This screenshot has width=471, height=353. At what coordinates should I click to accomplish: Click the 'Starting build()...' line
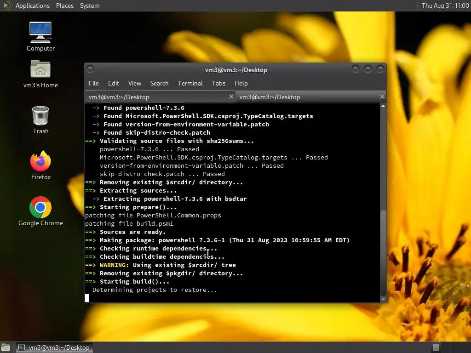(x=135, y=282)
